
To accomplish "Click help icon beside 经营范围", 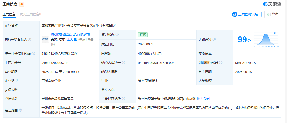I will point(21,110).
